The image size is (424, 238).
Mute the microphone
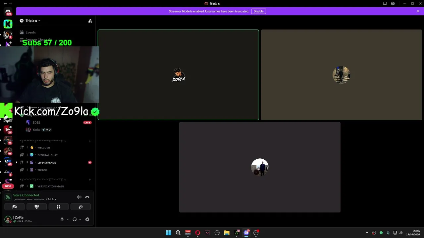click(x=62, y=219)
